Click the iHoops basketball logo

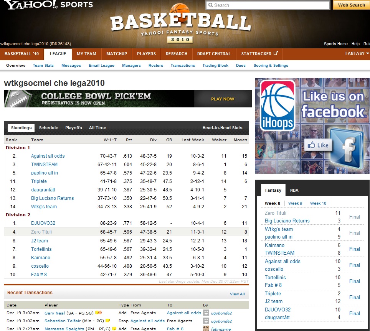[x=277, y=106]
